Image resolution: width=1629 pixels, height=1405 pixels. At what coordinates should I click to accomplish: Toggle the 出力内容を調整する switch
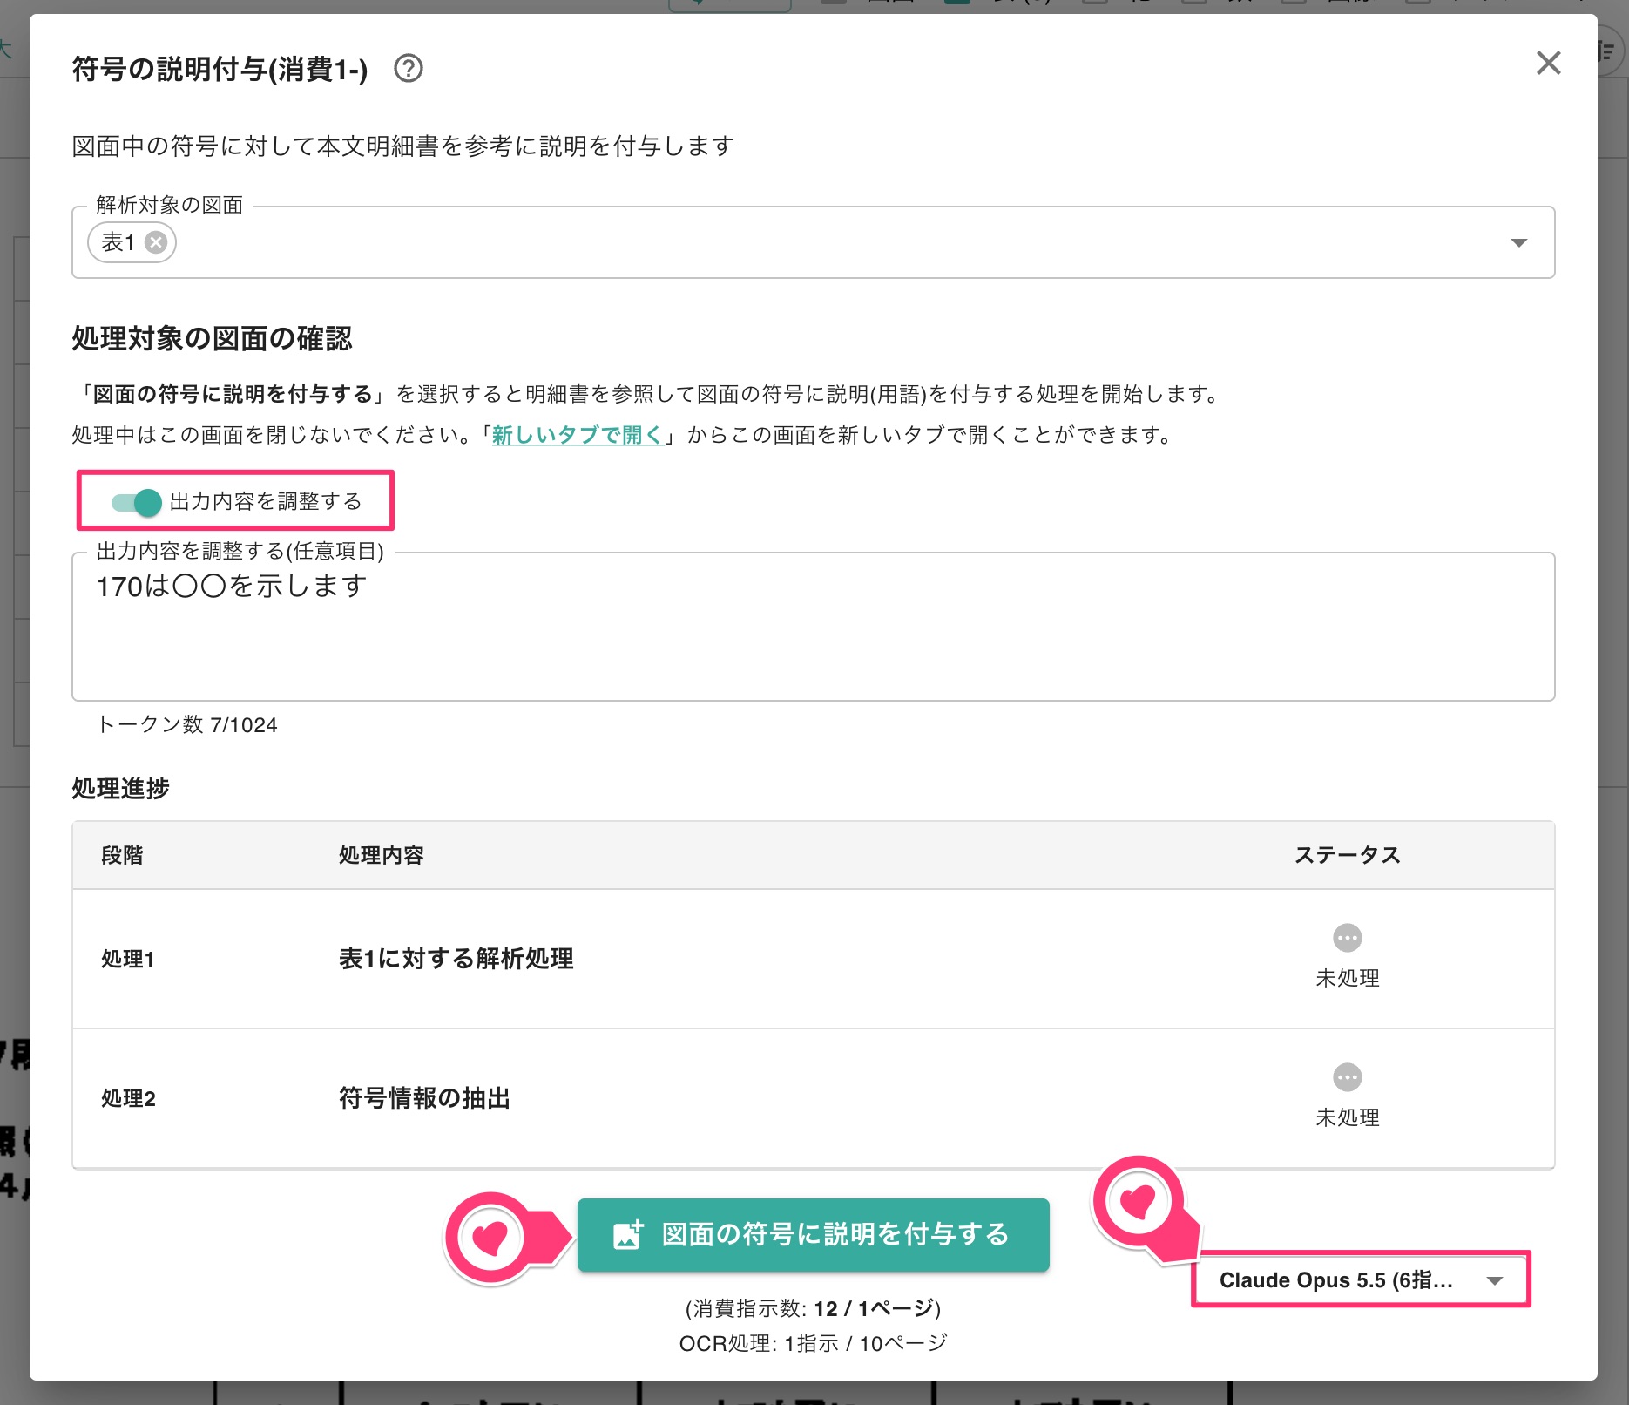pos(137,502)
